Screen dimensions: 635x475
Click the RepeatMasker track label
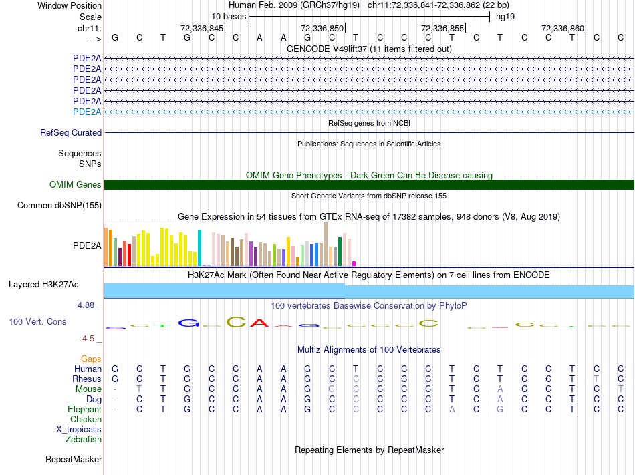[74, 460]
